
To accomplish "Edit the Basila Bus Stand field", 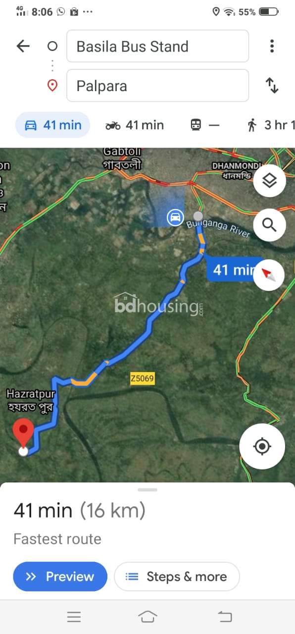I will point(157,46).
